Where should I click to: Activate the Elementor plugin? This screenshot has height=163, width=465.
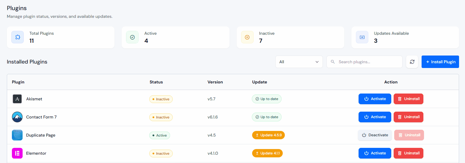coord(375,153)
